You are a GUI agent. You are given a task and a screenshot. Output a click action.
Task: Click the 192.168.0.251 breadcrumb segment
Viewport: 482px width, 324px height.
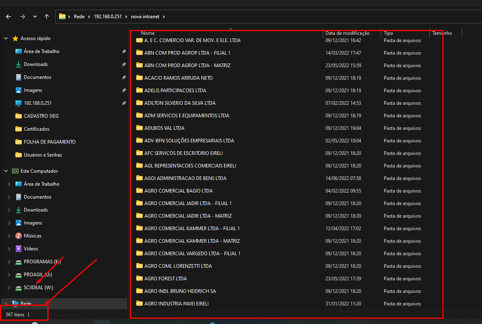(107, 17)
